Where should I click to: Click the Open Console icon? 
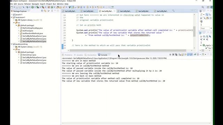(203, 55)
